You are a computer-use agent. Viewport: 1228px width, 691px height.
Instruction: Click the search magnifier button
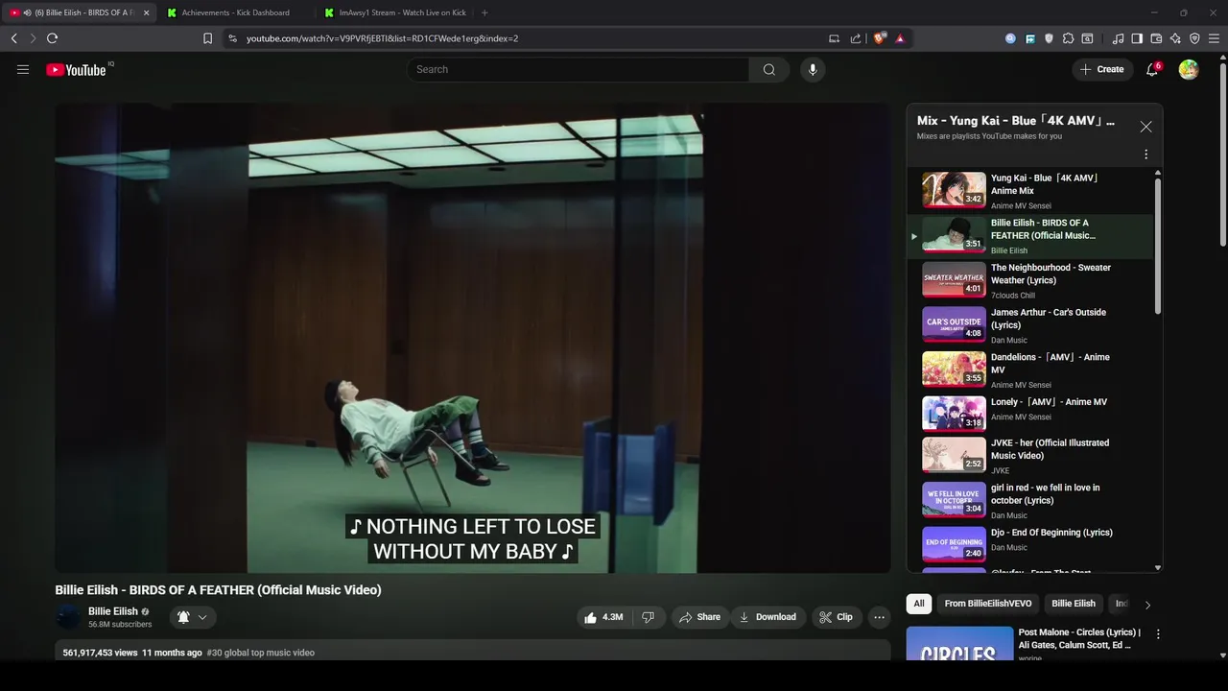click(x=768, y=69)
